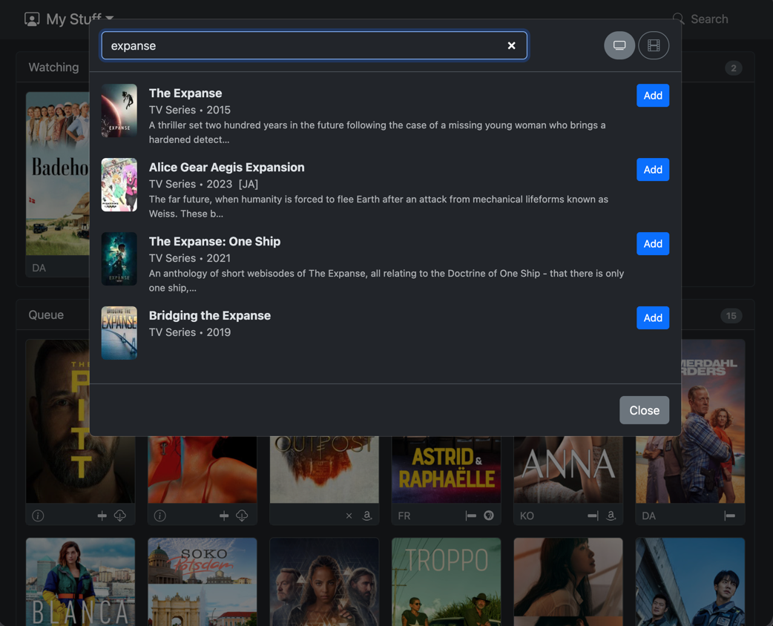Screen dimensions: 773x626
Task: Click plus icon on the red poster card
Action: [224, 515]
